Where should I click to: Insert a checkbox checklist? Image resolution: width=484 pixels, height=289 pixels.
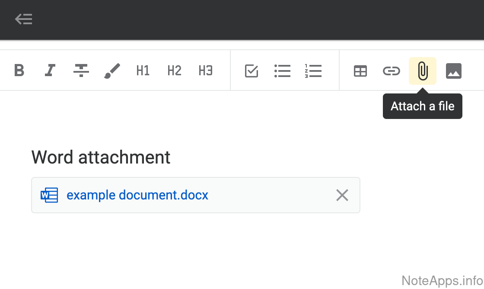(x=252, y=71)
